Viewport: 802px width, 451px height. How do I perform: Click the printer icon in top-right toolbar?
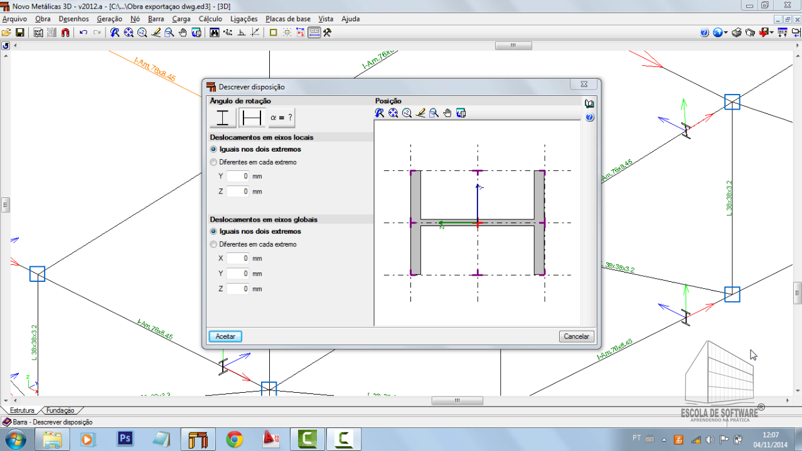coord(737,33)
